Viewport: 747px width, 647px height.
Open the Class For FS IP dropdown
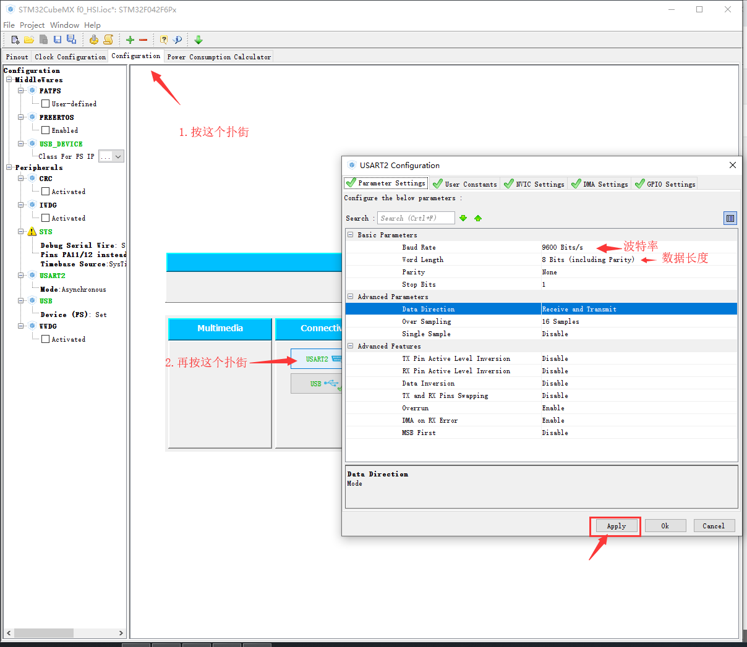[x=111, y=156]
